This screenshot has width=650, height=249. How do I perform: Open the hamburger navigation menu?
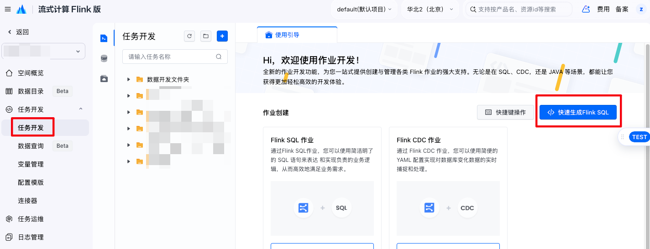pos(7,9)
